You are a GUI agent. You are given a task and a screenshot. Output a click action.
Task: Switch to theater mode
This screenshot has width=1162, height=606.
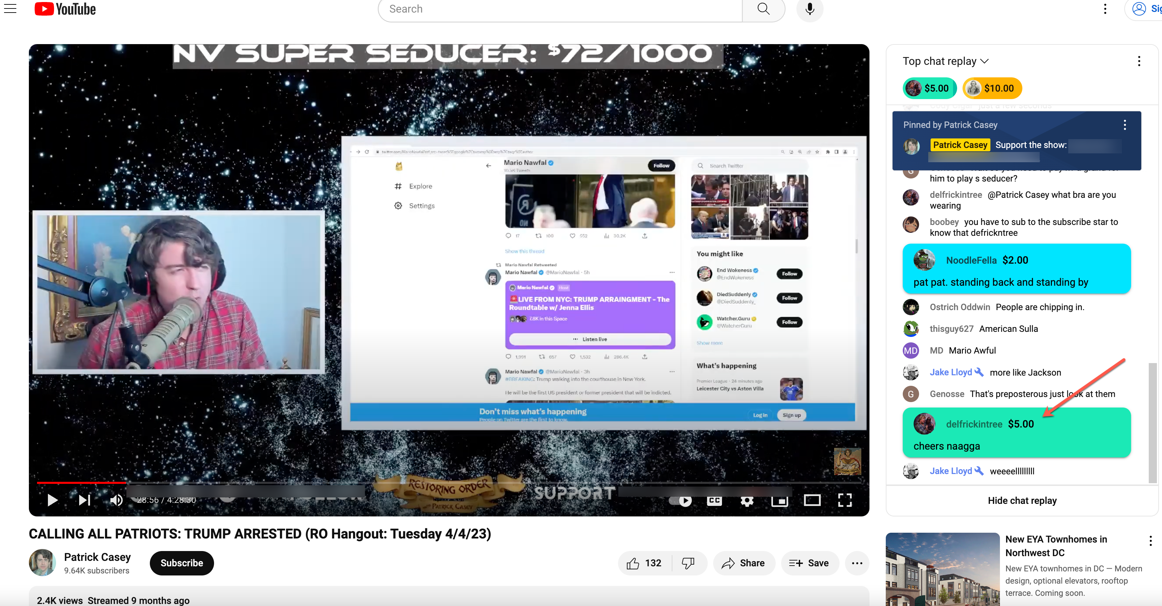[x=812, y=500]
